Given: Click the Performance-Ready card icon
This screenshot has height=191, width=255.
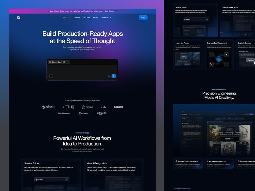Looking at the screenshot, I should [x=238, y=161].
